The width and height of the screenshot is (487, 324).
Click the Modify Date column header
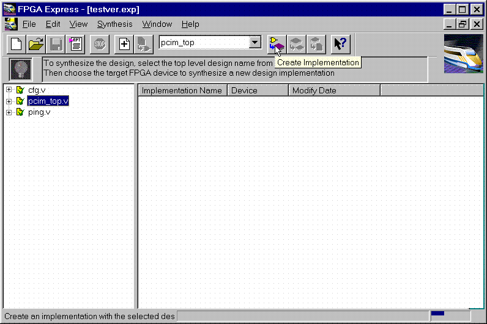coord(335,90)
